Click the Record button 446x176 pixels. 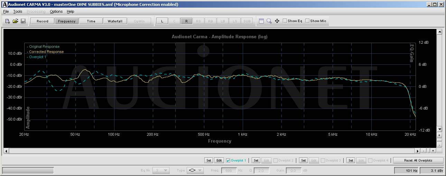tap(43, 21)
